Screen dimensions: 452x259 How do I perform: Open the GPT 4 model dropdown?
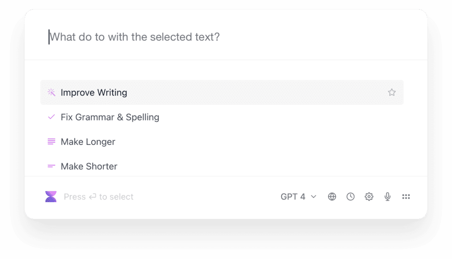(299, 196)
